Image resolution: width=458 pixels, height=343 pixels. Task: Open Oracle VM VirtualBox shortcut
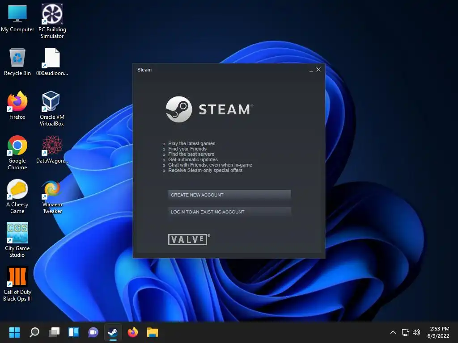52,109
